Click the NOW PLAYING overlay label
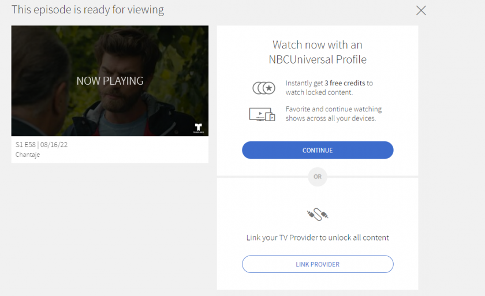 (x=110, y=81)
